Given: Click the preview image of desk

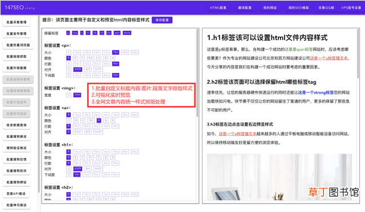Looking at the screenshot, I should coord(279,177).
